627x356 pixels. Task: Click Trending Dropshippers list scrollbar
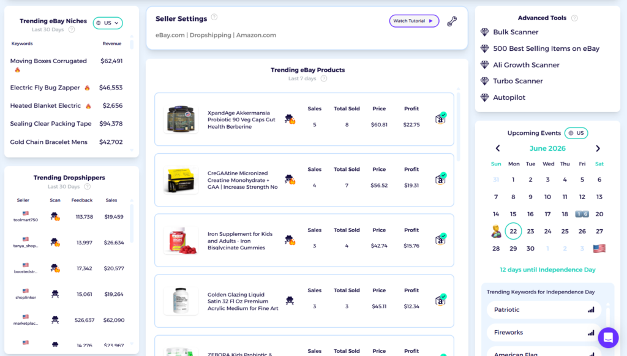tap(132, 224)
